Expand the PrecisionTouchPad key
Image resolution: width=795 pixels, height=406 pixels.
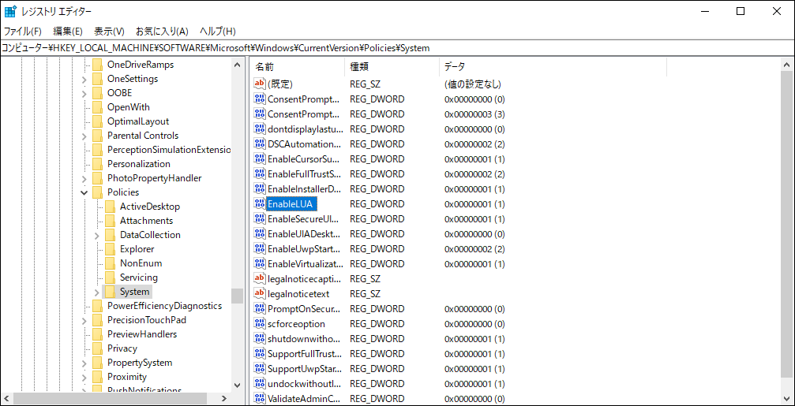[84, 320]
